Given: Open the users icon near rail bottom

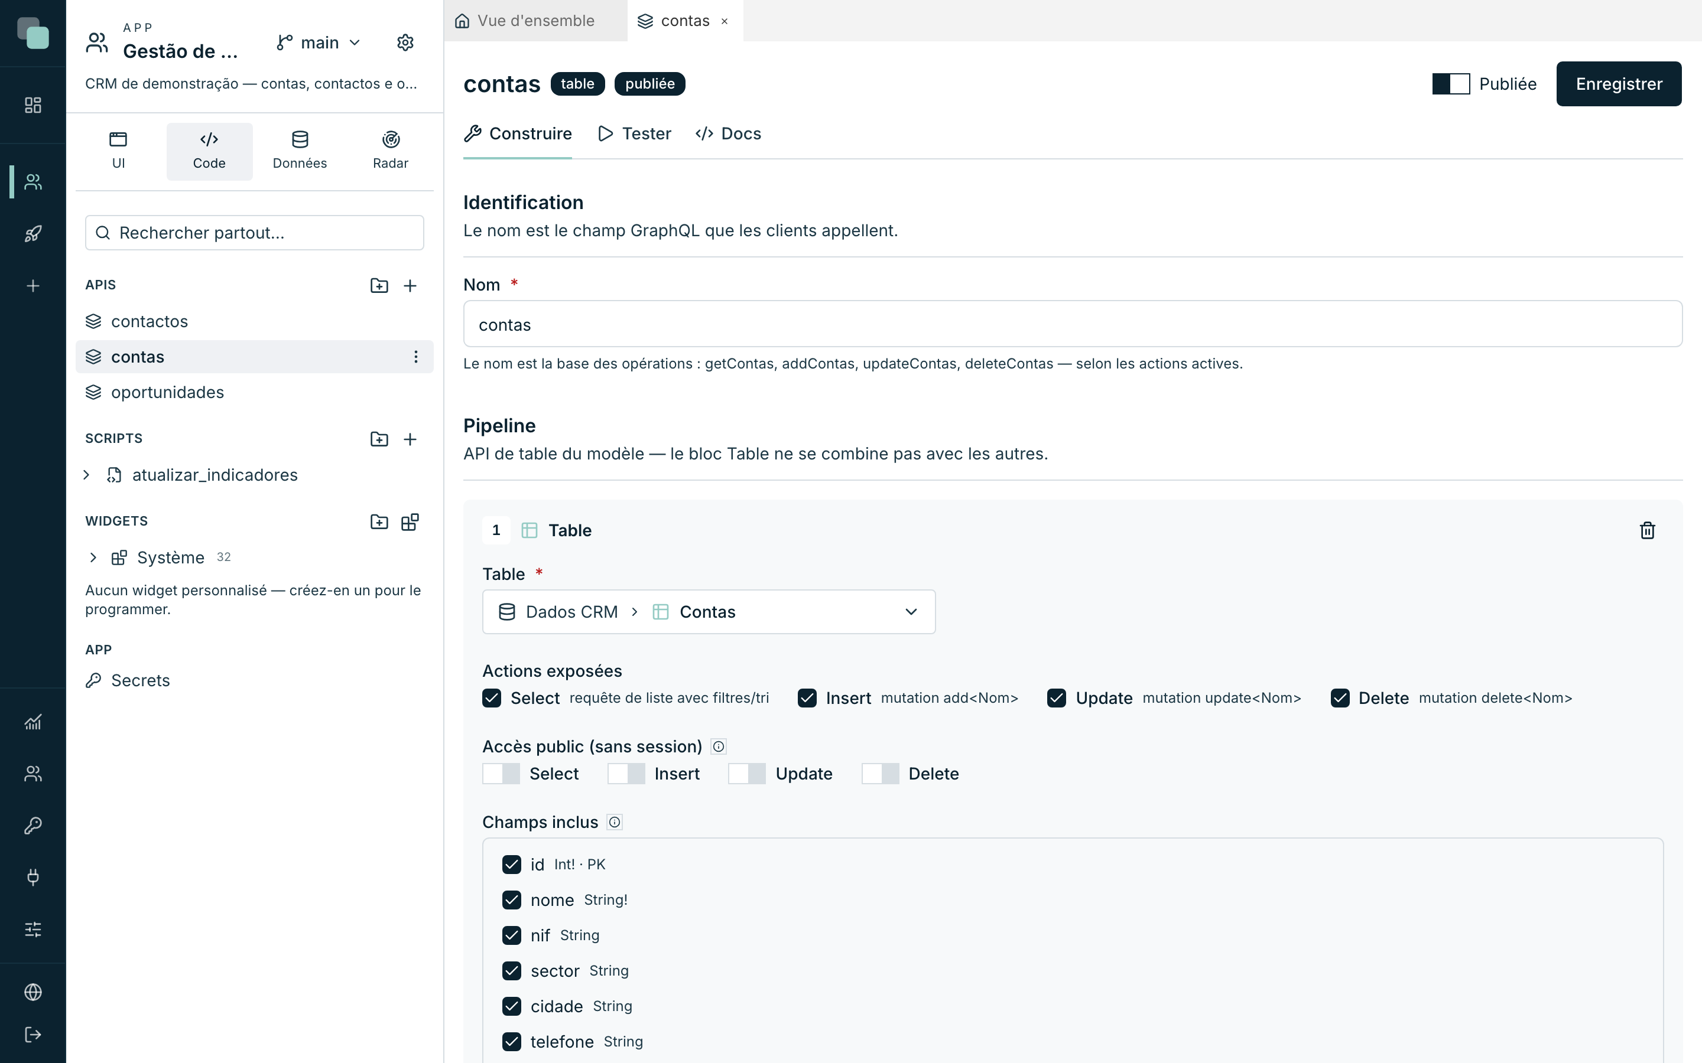Looking at the screenshot, I should click(x=33, y=774).
